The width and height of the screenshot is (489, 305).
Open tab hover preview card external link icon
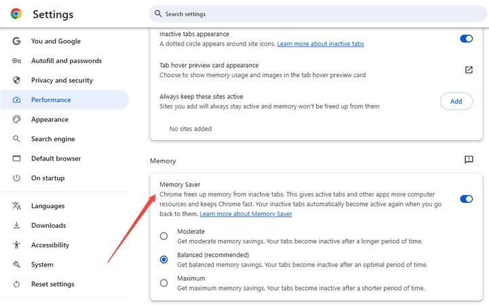point(469,70)
